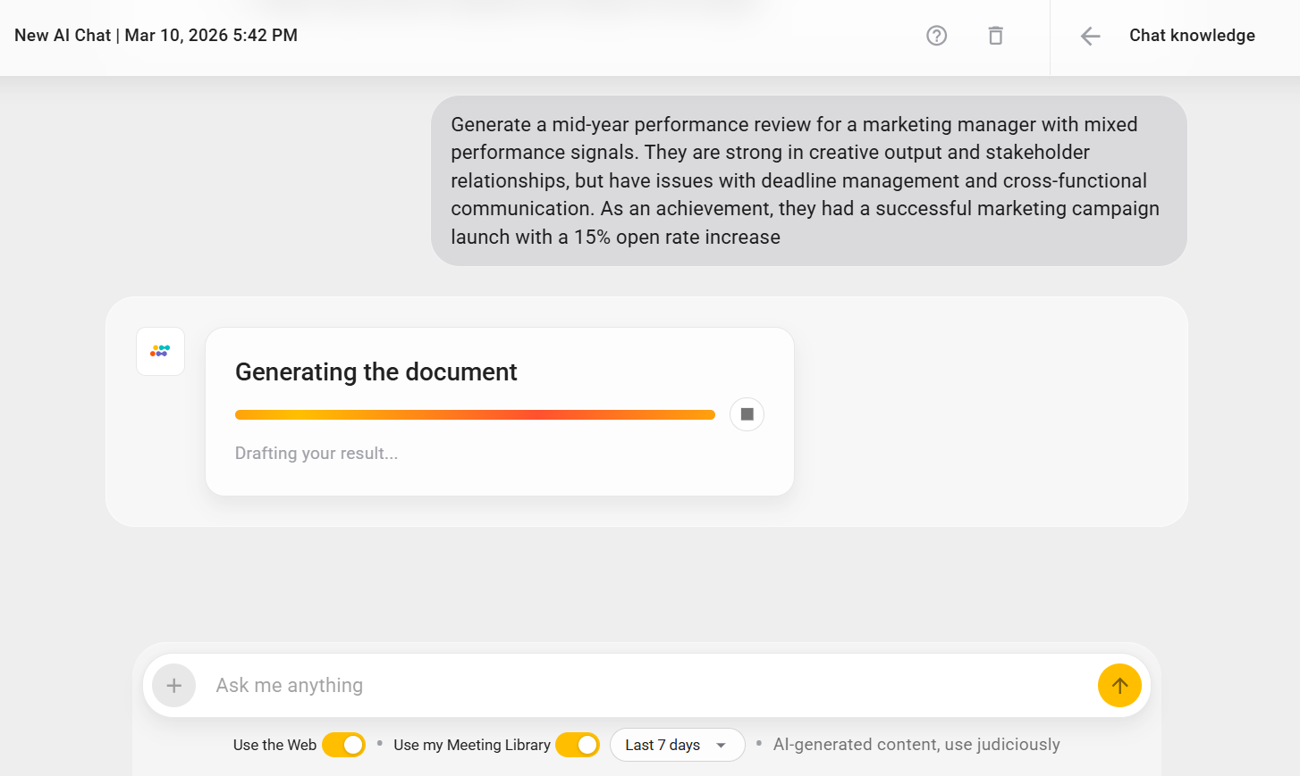Expand the meeting date range chevron
1300x776 pixels.
pyautogui.click(x=721, y=745)
